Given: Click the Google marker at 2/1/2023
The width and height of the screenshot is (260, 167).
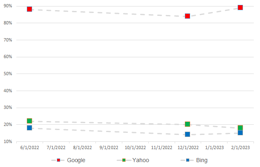Looking at the screenshot, I should [x=240, y=7].
